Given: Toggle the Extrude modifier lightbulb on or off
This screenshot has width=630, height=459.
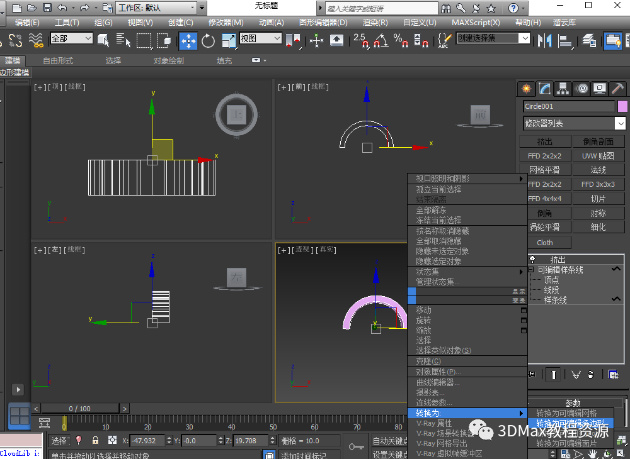Looking at the screenshot, I should pyautogui.click(x=533, y=260).
